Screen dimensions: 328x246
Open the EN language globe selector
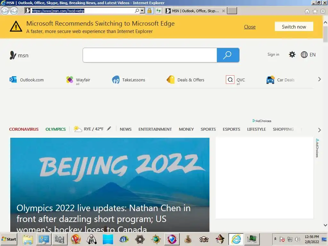(x=308, y=54)
